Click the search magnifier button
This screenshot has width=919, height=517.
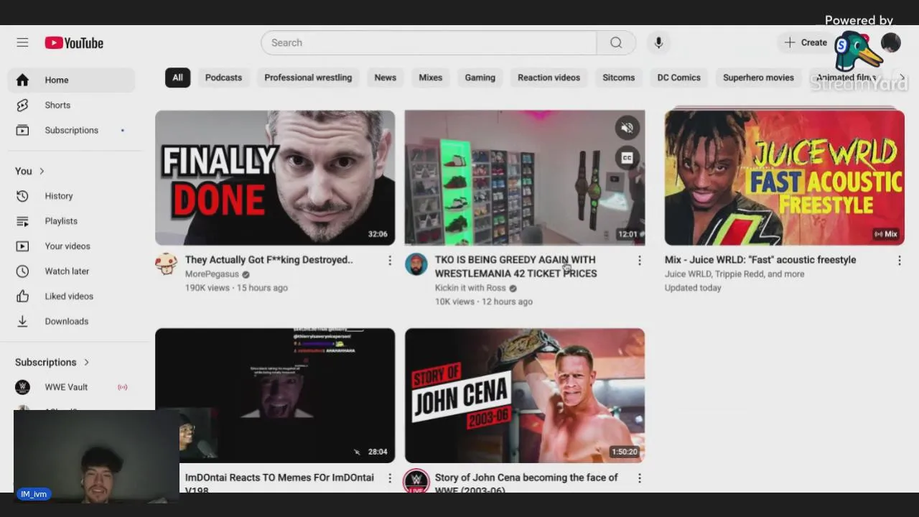pyautogui.click(x=616, y=43)
